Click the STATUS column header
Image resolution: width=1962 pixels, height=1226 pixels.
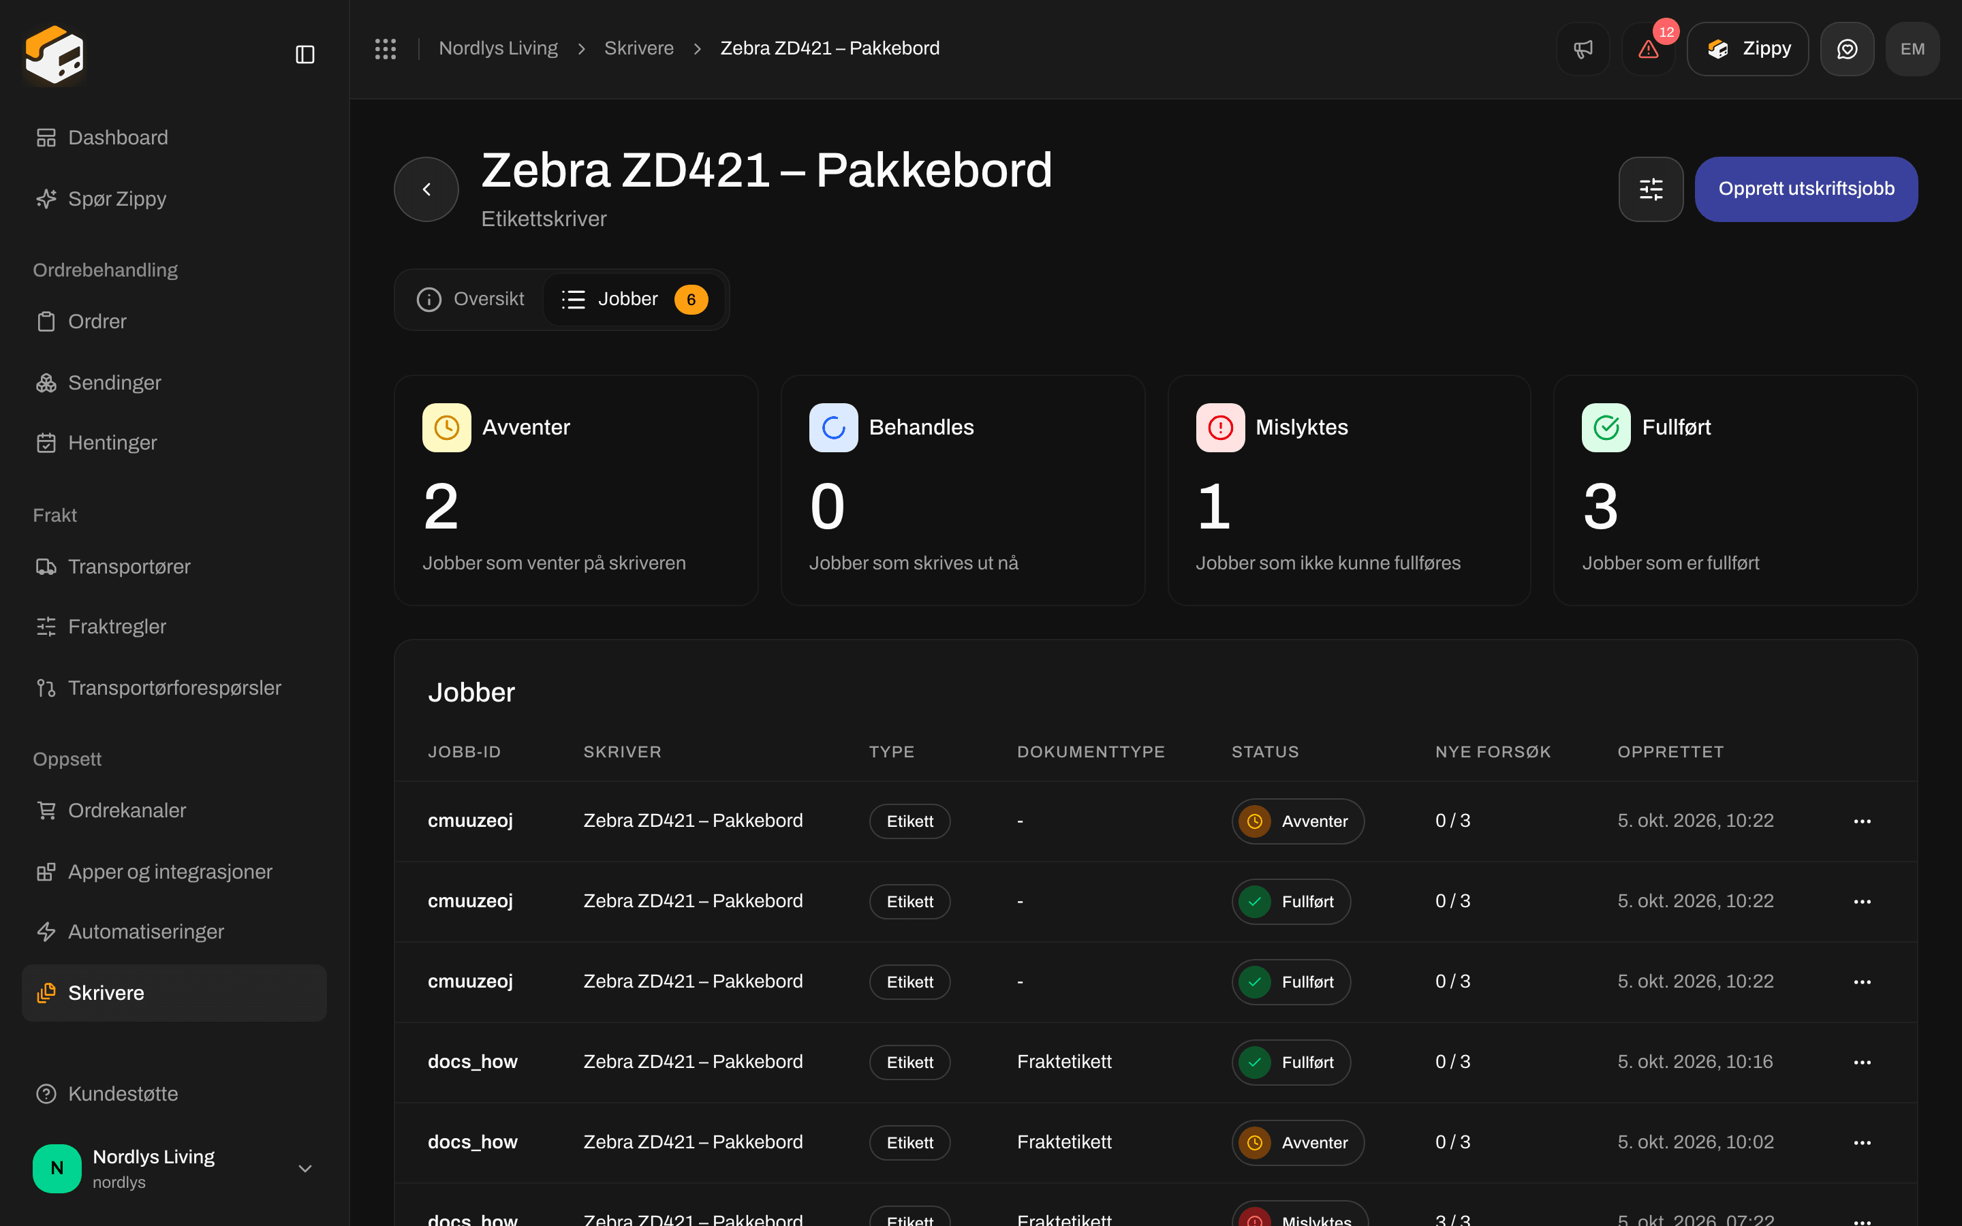click(1266, 752)
